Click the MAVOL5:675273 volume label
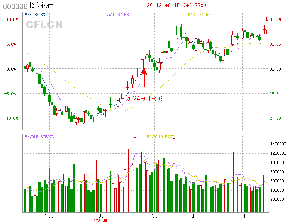The height and width of the screenshot is (224, 299). (x=39, y=137)
